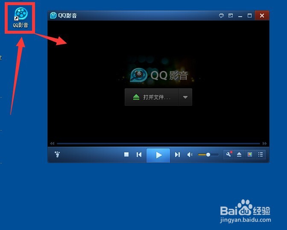
Task: Open the toolbox wrench icon
Action: [228, 154]
